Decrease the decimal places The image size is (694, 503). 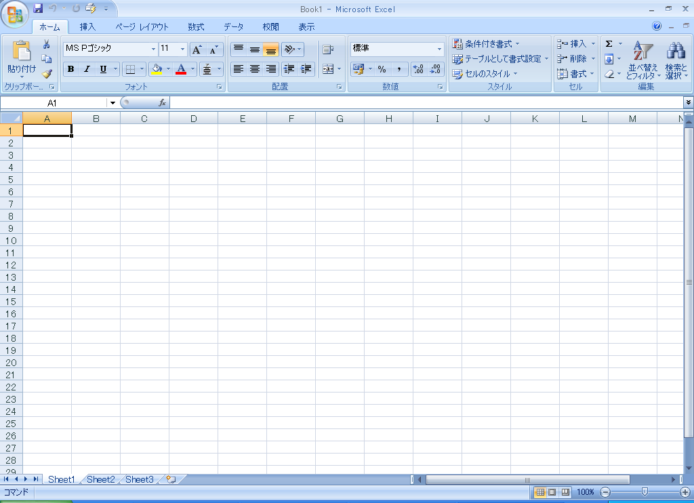(436, 69)
